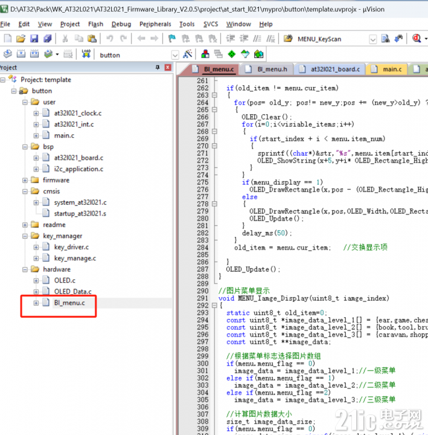The width and height of the screenshot is (428, 435).
Task: Collapse the hardware folder
Action: 25,269
